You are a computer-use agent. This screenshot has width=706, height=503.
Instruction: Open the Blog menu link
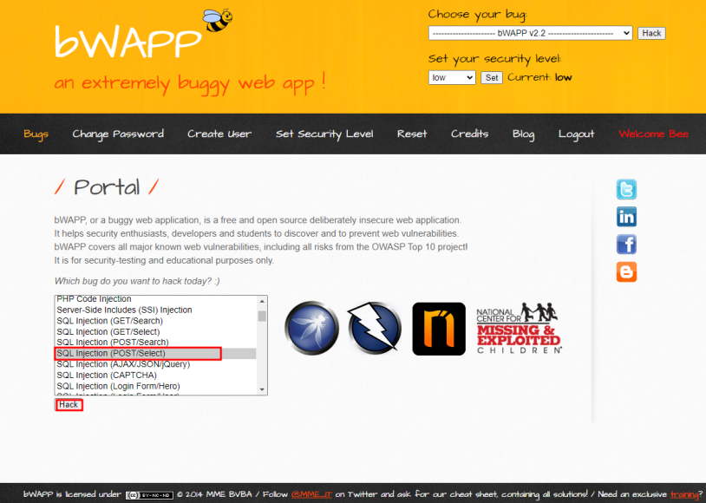tap(523, 134)
